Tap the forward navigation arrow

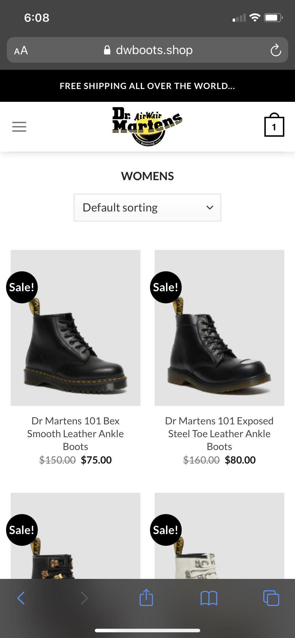pos(84,598)
